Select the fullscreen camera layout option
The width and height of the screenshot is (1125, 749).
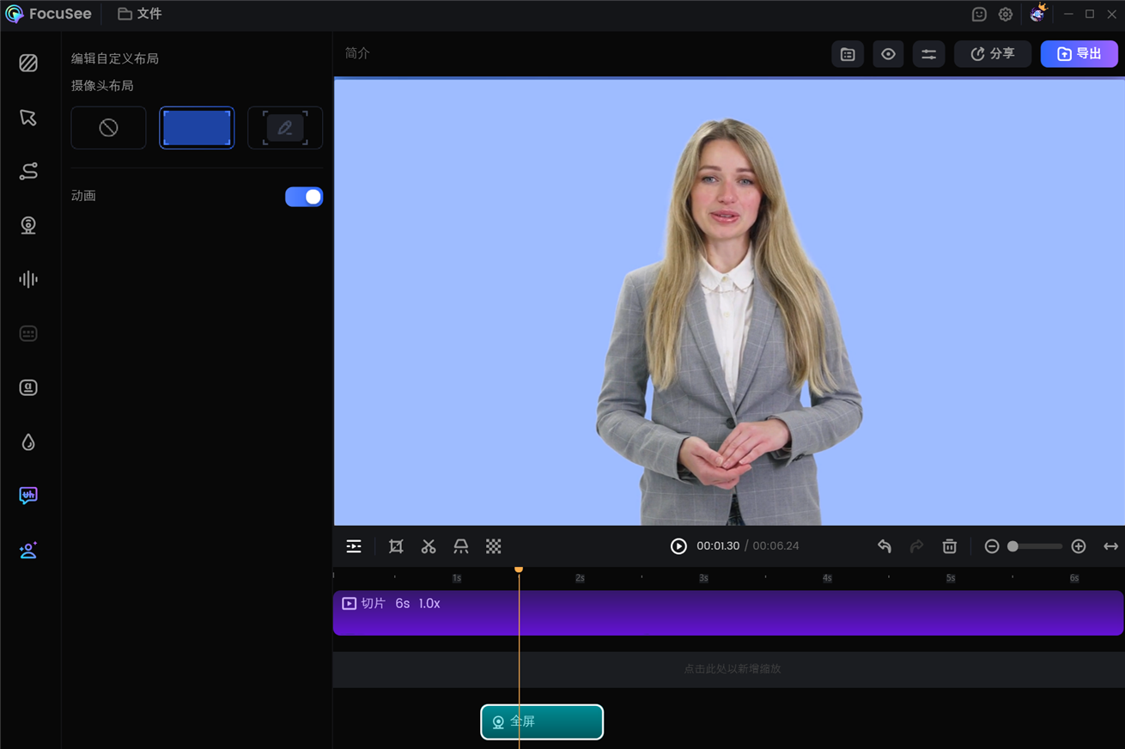coord(197,128)
